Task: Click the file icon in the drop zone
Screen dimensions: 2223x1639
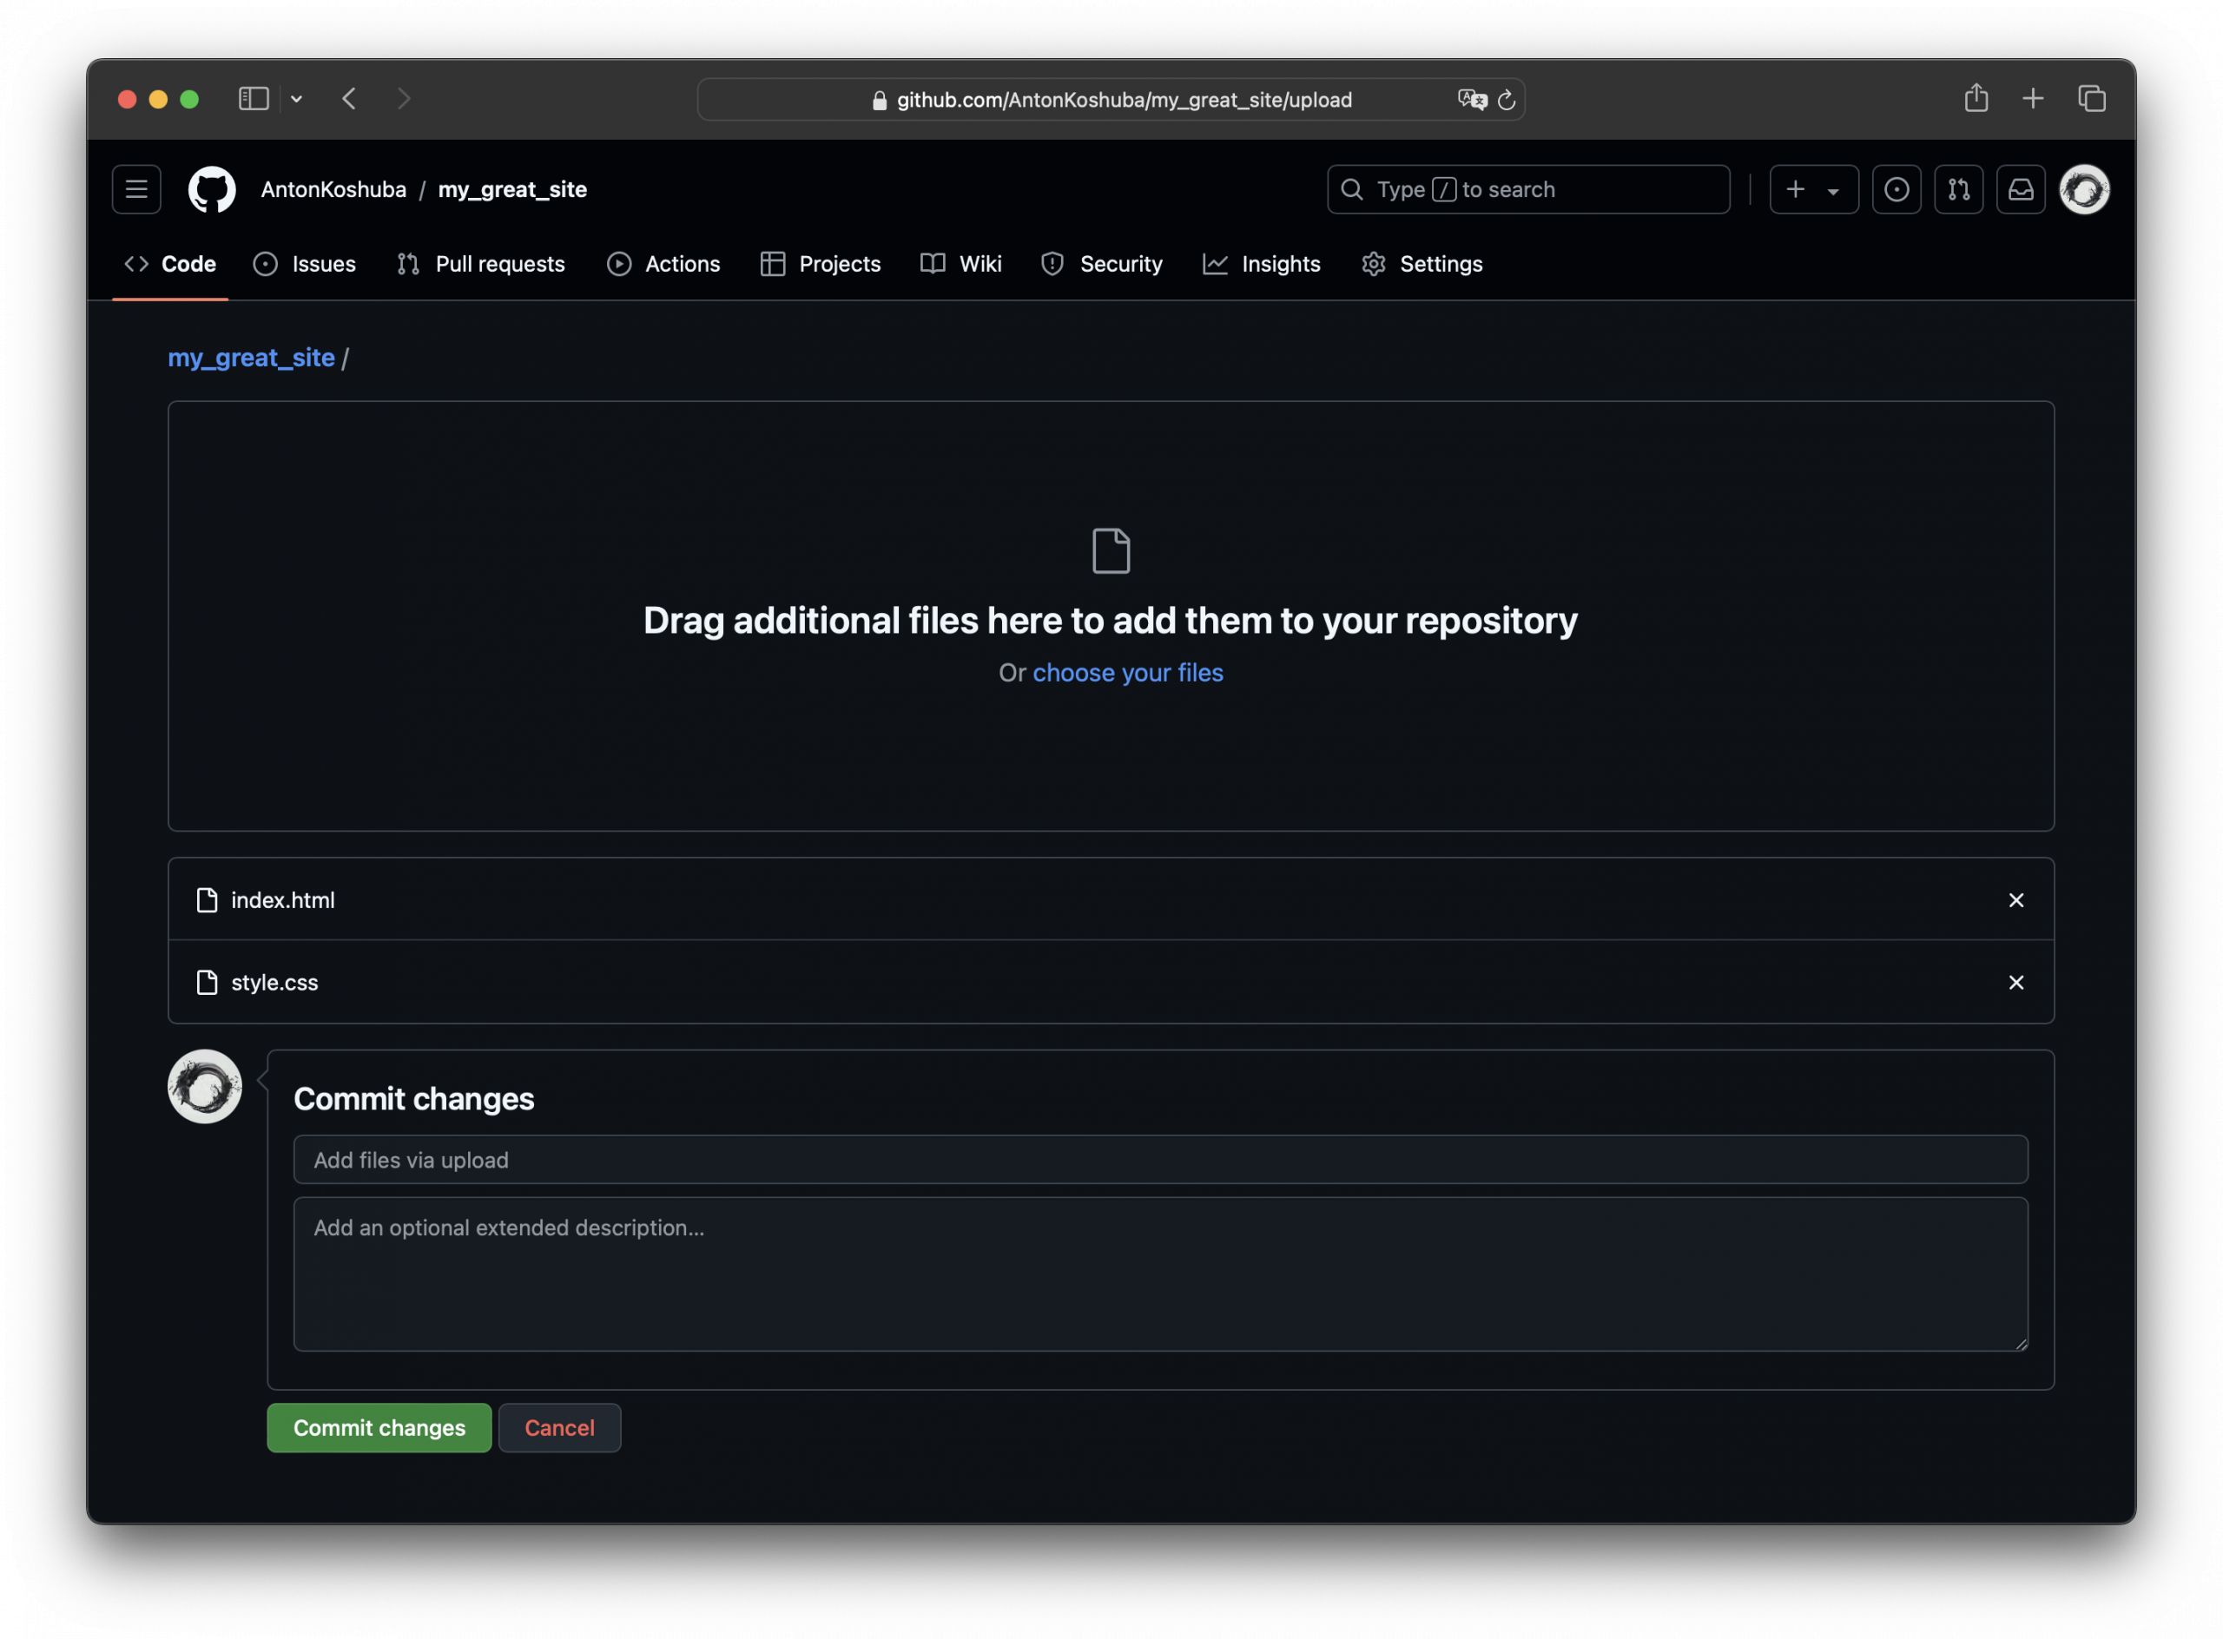Action: pos(1111,550)
